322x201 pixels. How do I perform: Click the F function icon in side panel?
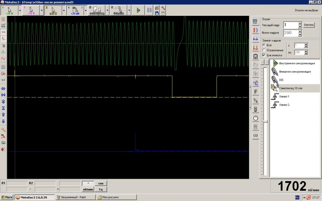click(255, 92)
